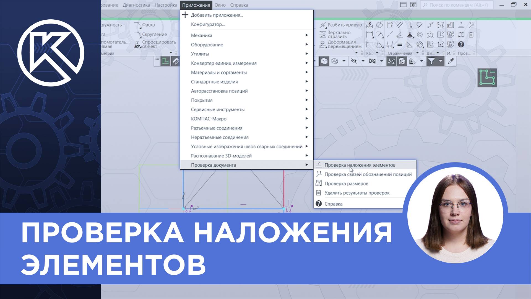Viewport: 531px width, 299px height.
Task: Toggle the selection filter funnel button
Action: coord(431,61)
